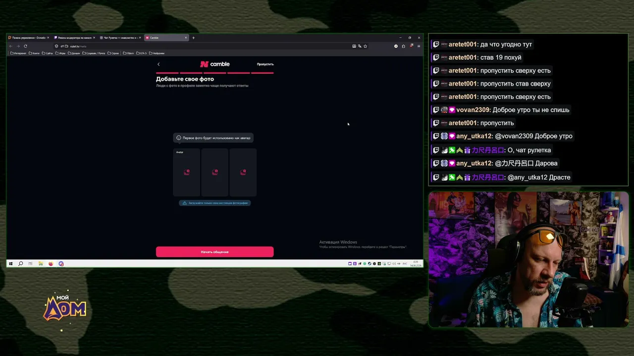Viewport: 634px width, 356px height.
Task: Click the red notification badge extension icon
Action: (x=411, y=46)
